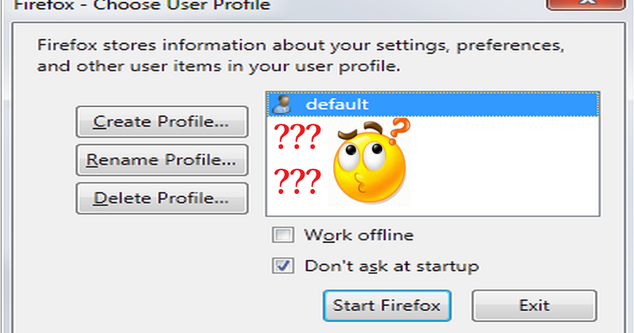Click the upper red question marks
Screen dimensions: 634x333
[296, 136]
